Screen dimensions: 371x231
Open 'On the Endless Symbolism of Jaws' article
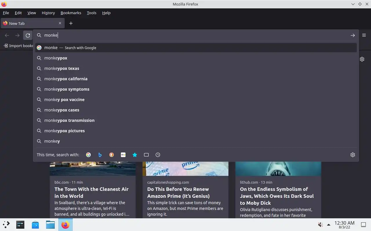click(x=277, y=196)
